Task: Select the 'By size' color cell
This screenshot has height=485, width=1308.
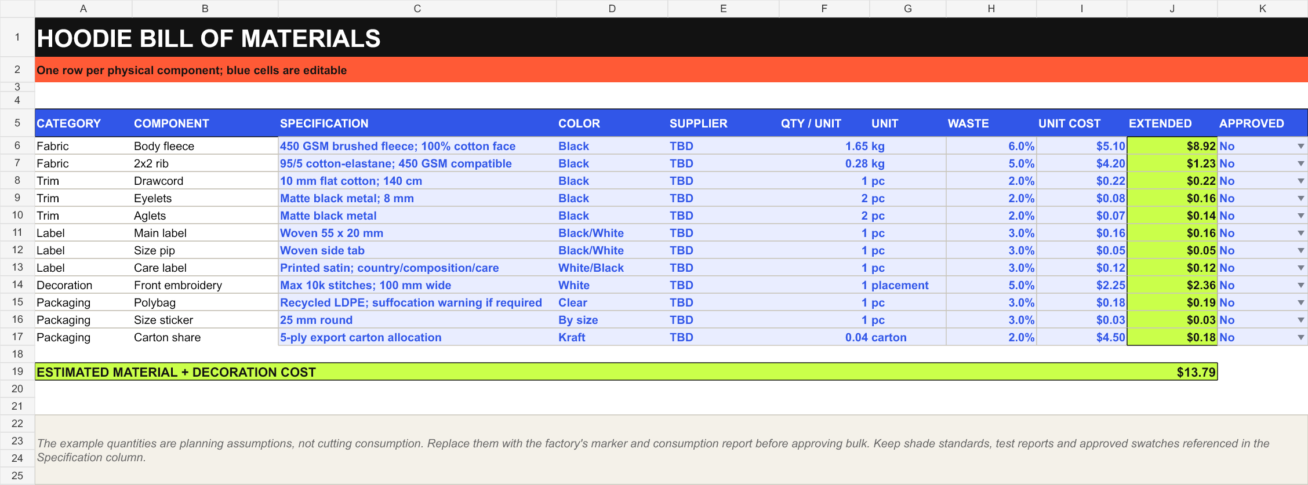Action: [x=612, y=320]
